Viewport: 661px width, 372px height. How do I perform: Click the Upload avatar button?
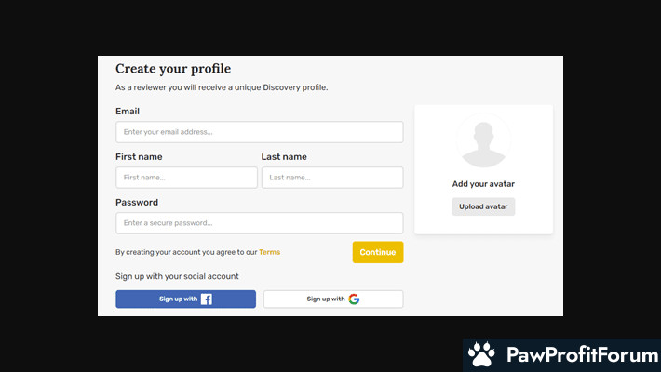[x=483, y=206]
